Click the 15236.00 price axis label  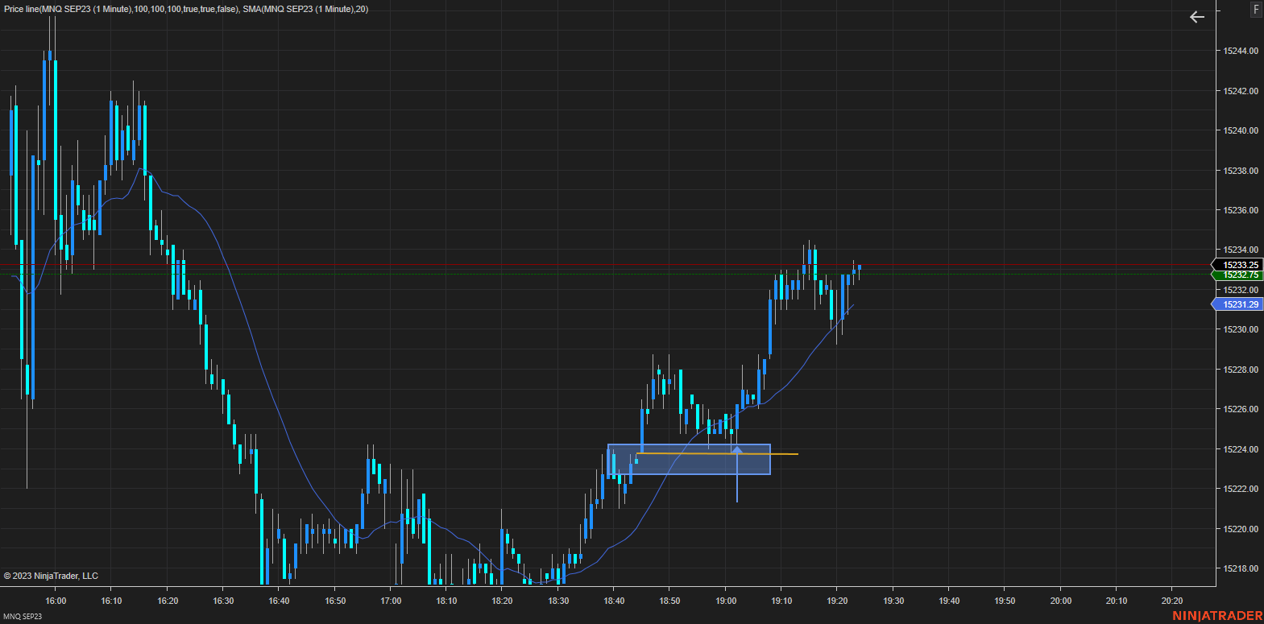pos(1241,210)
